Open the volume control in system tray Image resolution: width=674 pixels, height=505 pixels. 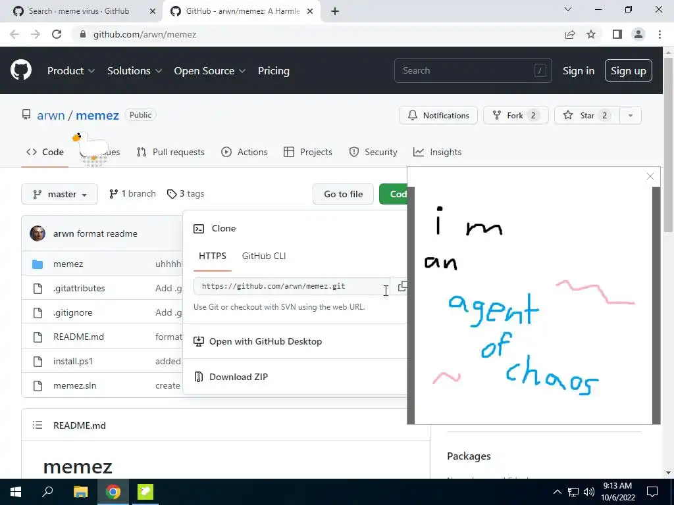click(589, 492)
